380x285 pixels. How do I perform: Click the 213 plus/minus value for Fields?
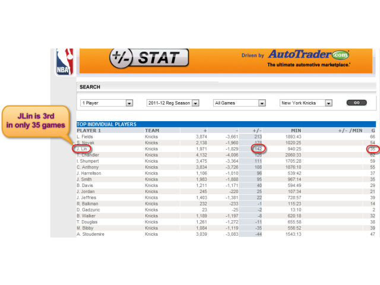(x=258, y=137)
